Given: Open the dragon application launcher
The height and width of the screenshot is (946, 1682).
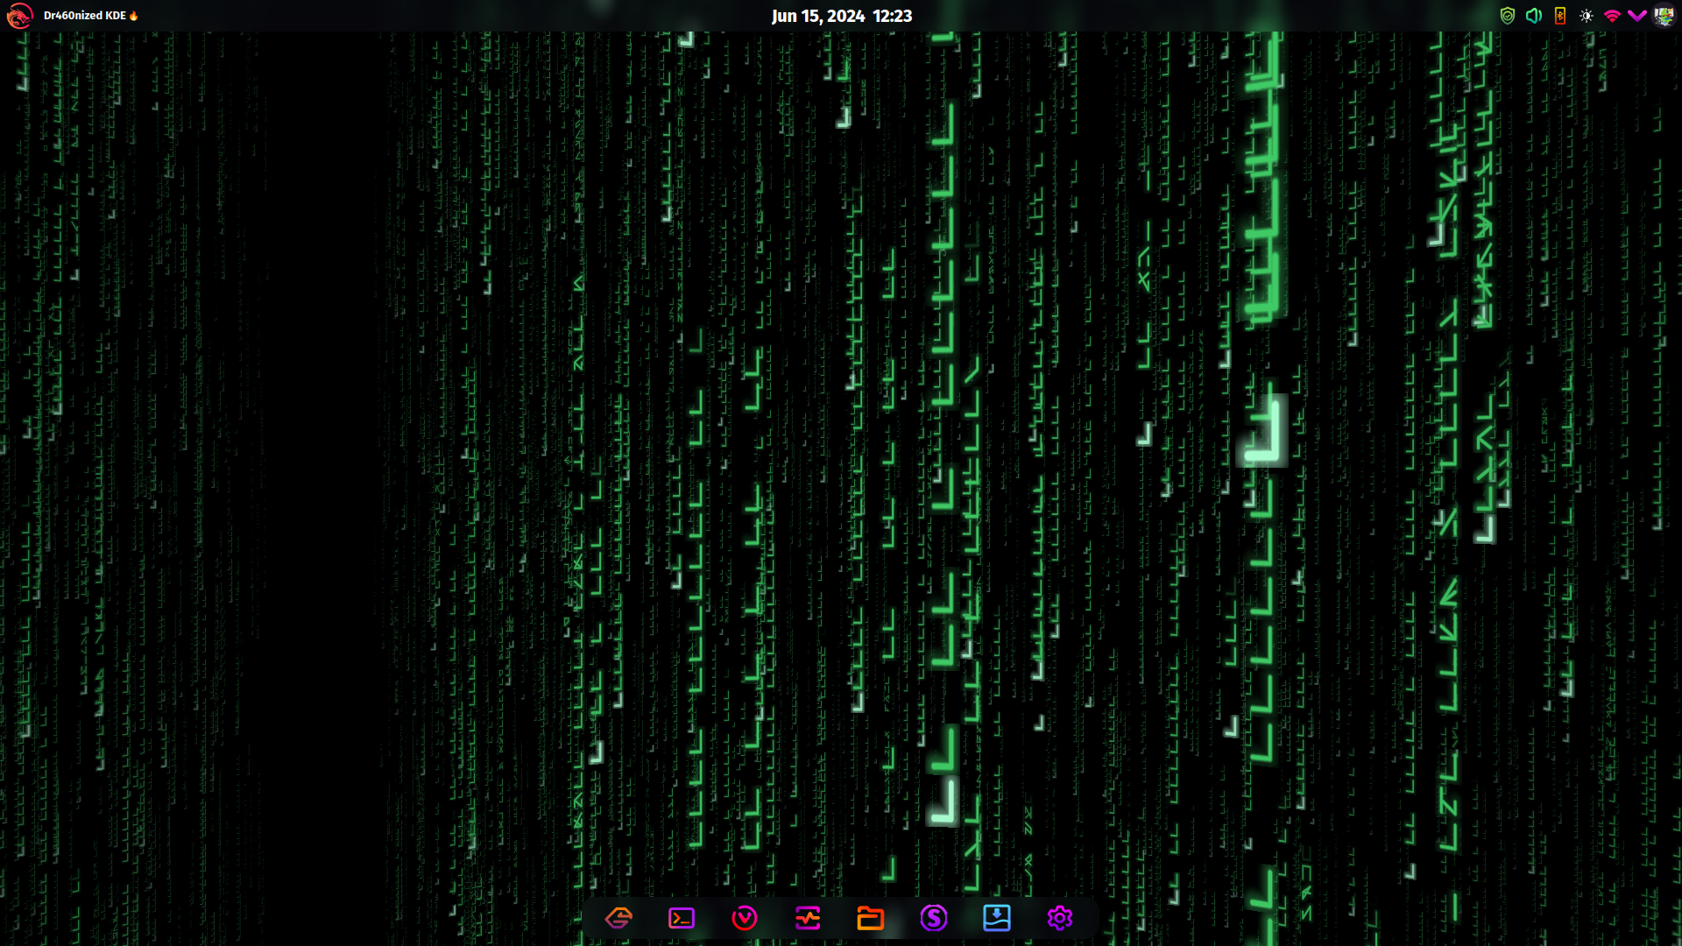Looking at the screenshot, I should 19,16.
